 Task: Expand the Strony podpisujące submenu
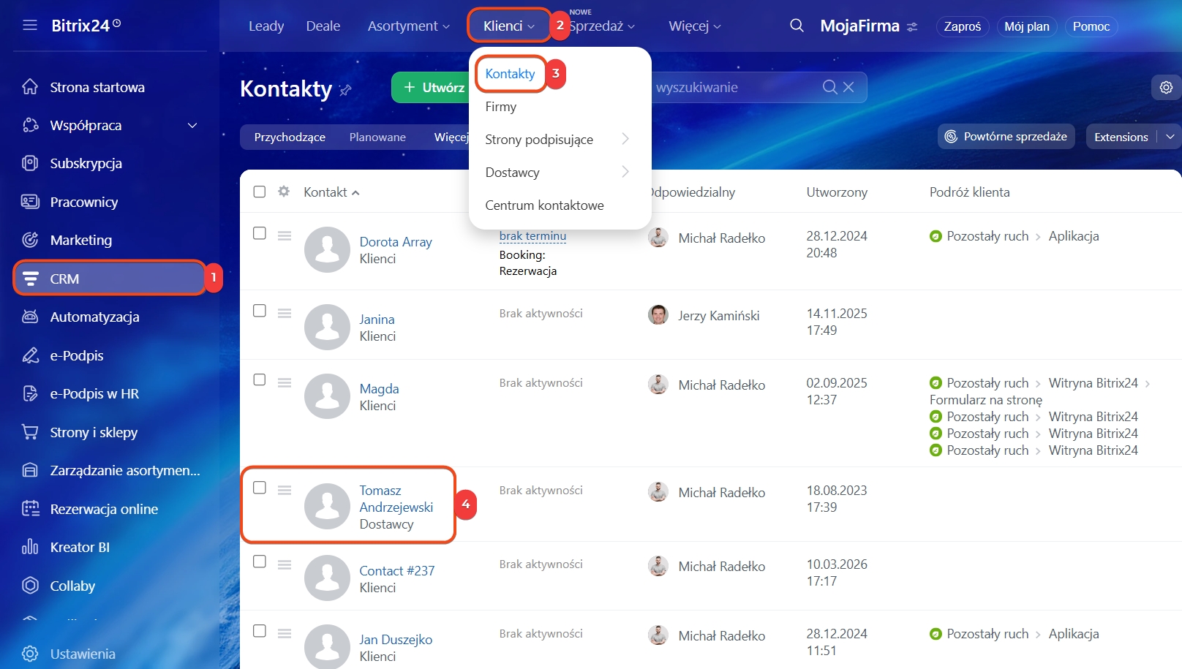[625, 139]
